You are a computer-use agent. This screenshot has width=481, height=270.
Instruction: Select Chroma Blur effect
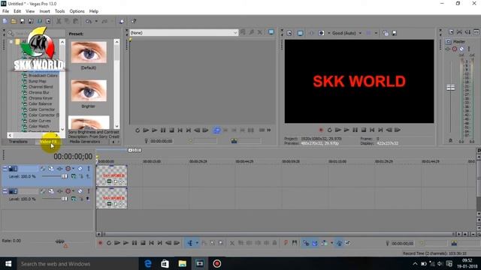(38, 92)
